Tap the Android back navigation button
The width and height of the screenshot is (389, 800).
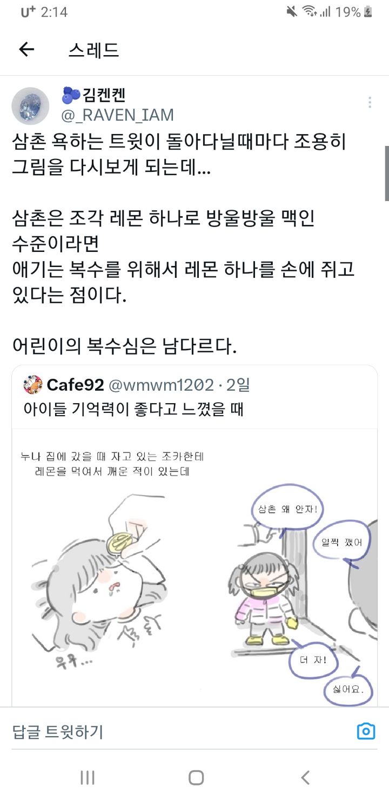point(305,777)
